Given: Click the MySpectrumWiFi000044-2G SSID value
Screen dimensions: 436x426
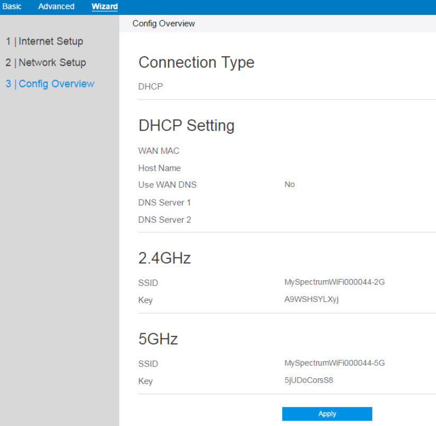Looking at the screenshot, I should [334, 282].
